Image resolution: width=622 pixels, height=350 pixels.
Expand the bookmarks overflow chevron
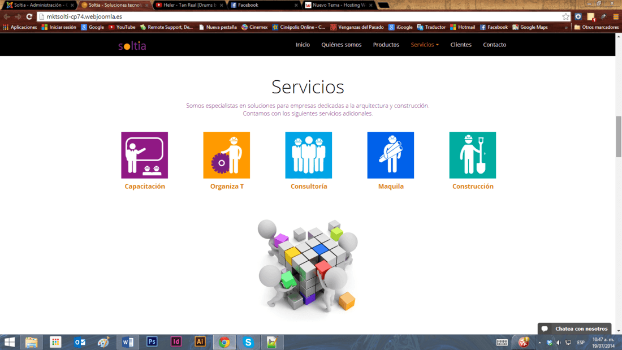(x=566, y=27)
